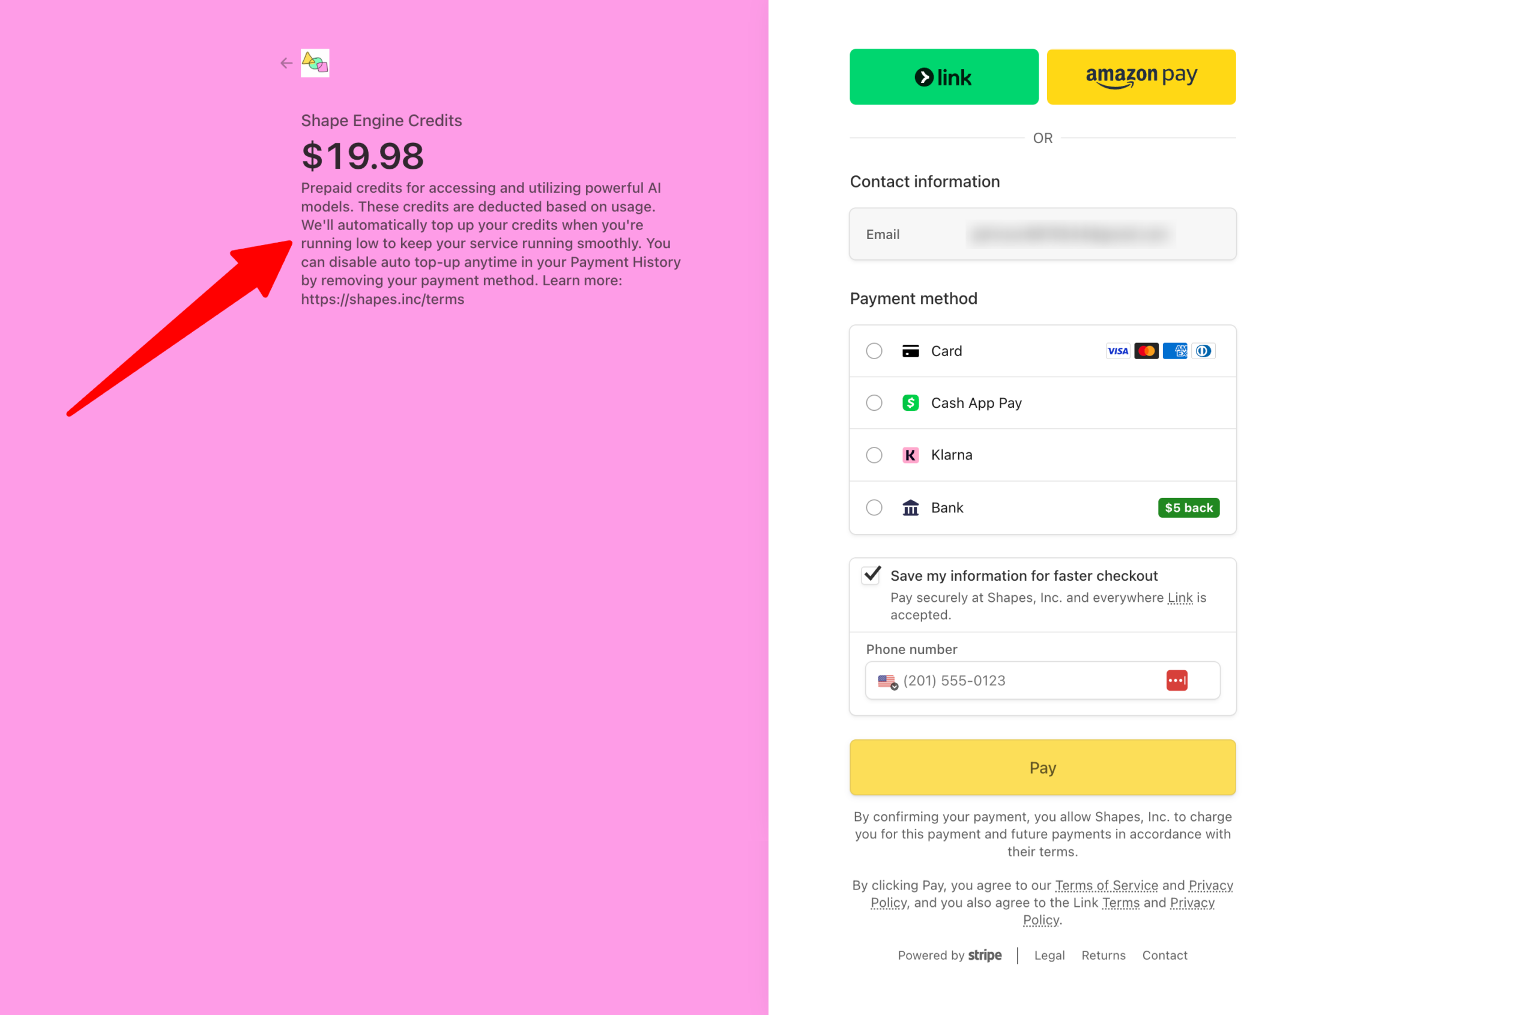Open the Terms of Service link

[1105, 885]
